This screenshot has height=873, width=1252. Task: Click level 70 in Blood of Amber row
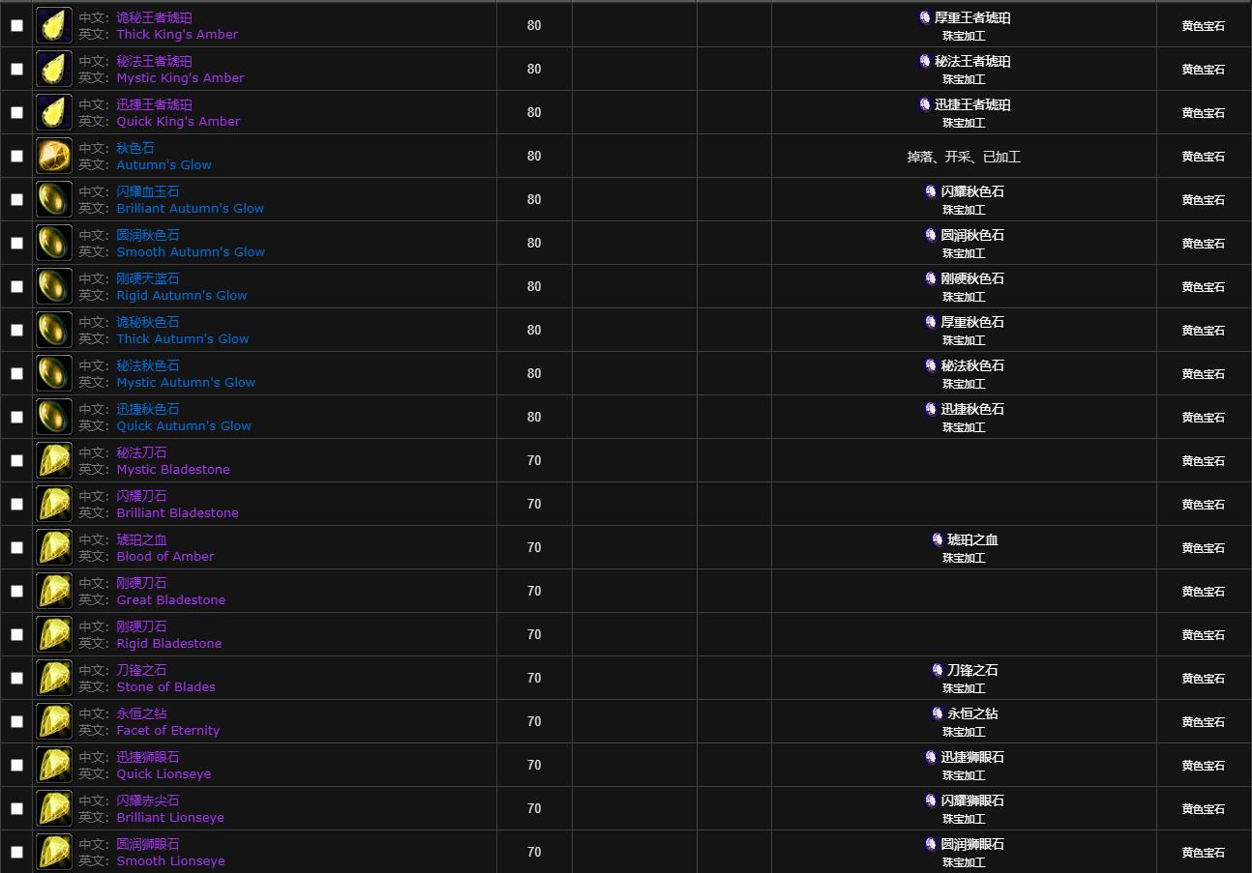tap(534, 547)
